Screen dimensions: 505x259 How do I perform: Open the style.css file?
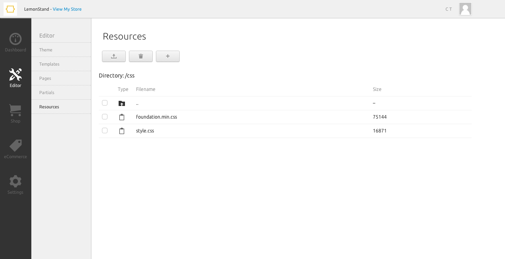click(145, 131)
